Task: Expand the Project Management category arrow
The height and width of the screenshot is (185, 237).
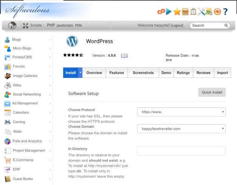Action: coord(50,151)
